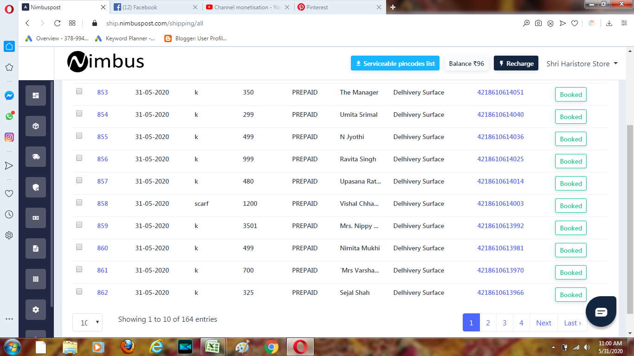Open Opera sidebar settings gear
This screenshot has height=356, width=634.
9,235
